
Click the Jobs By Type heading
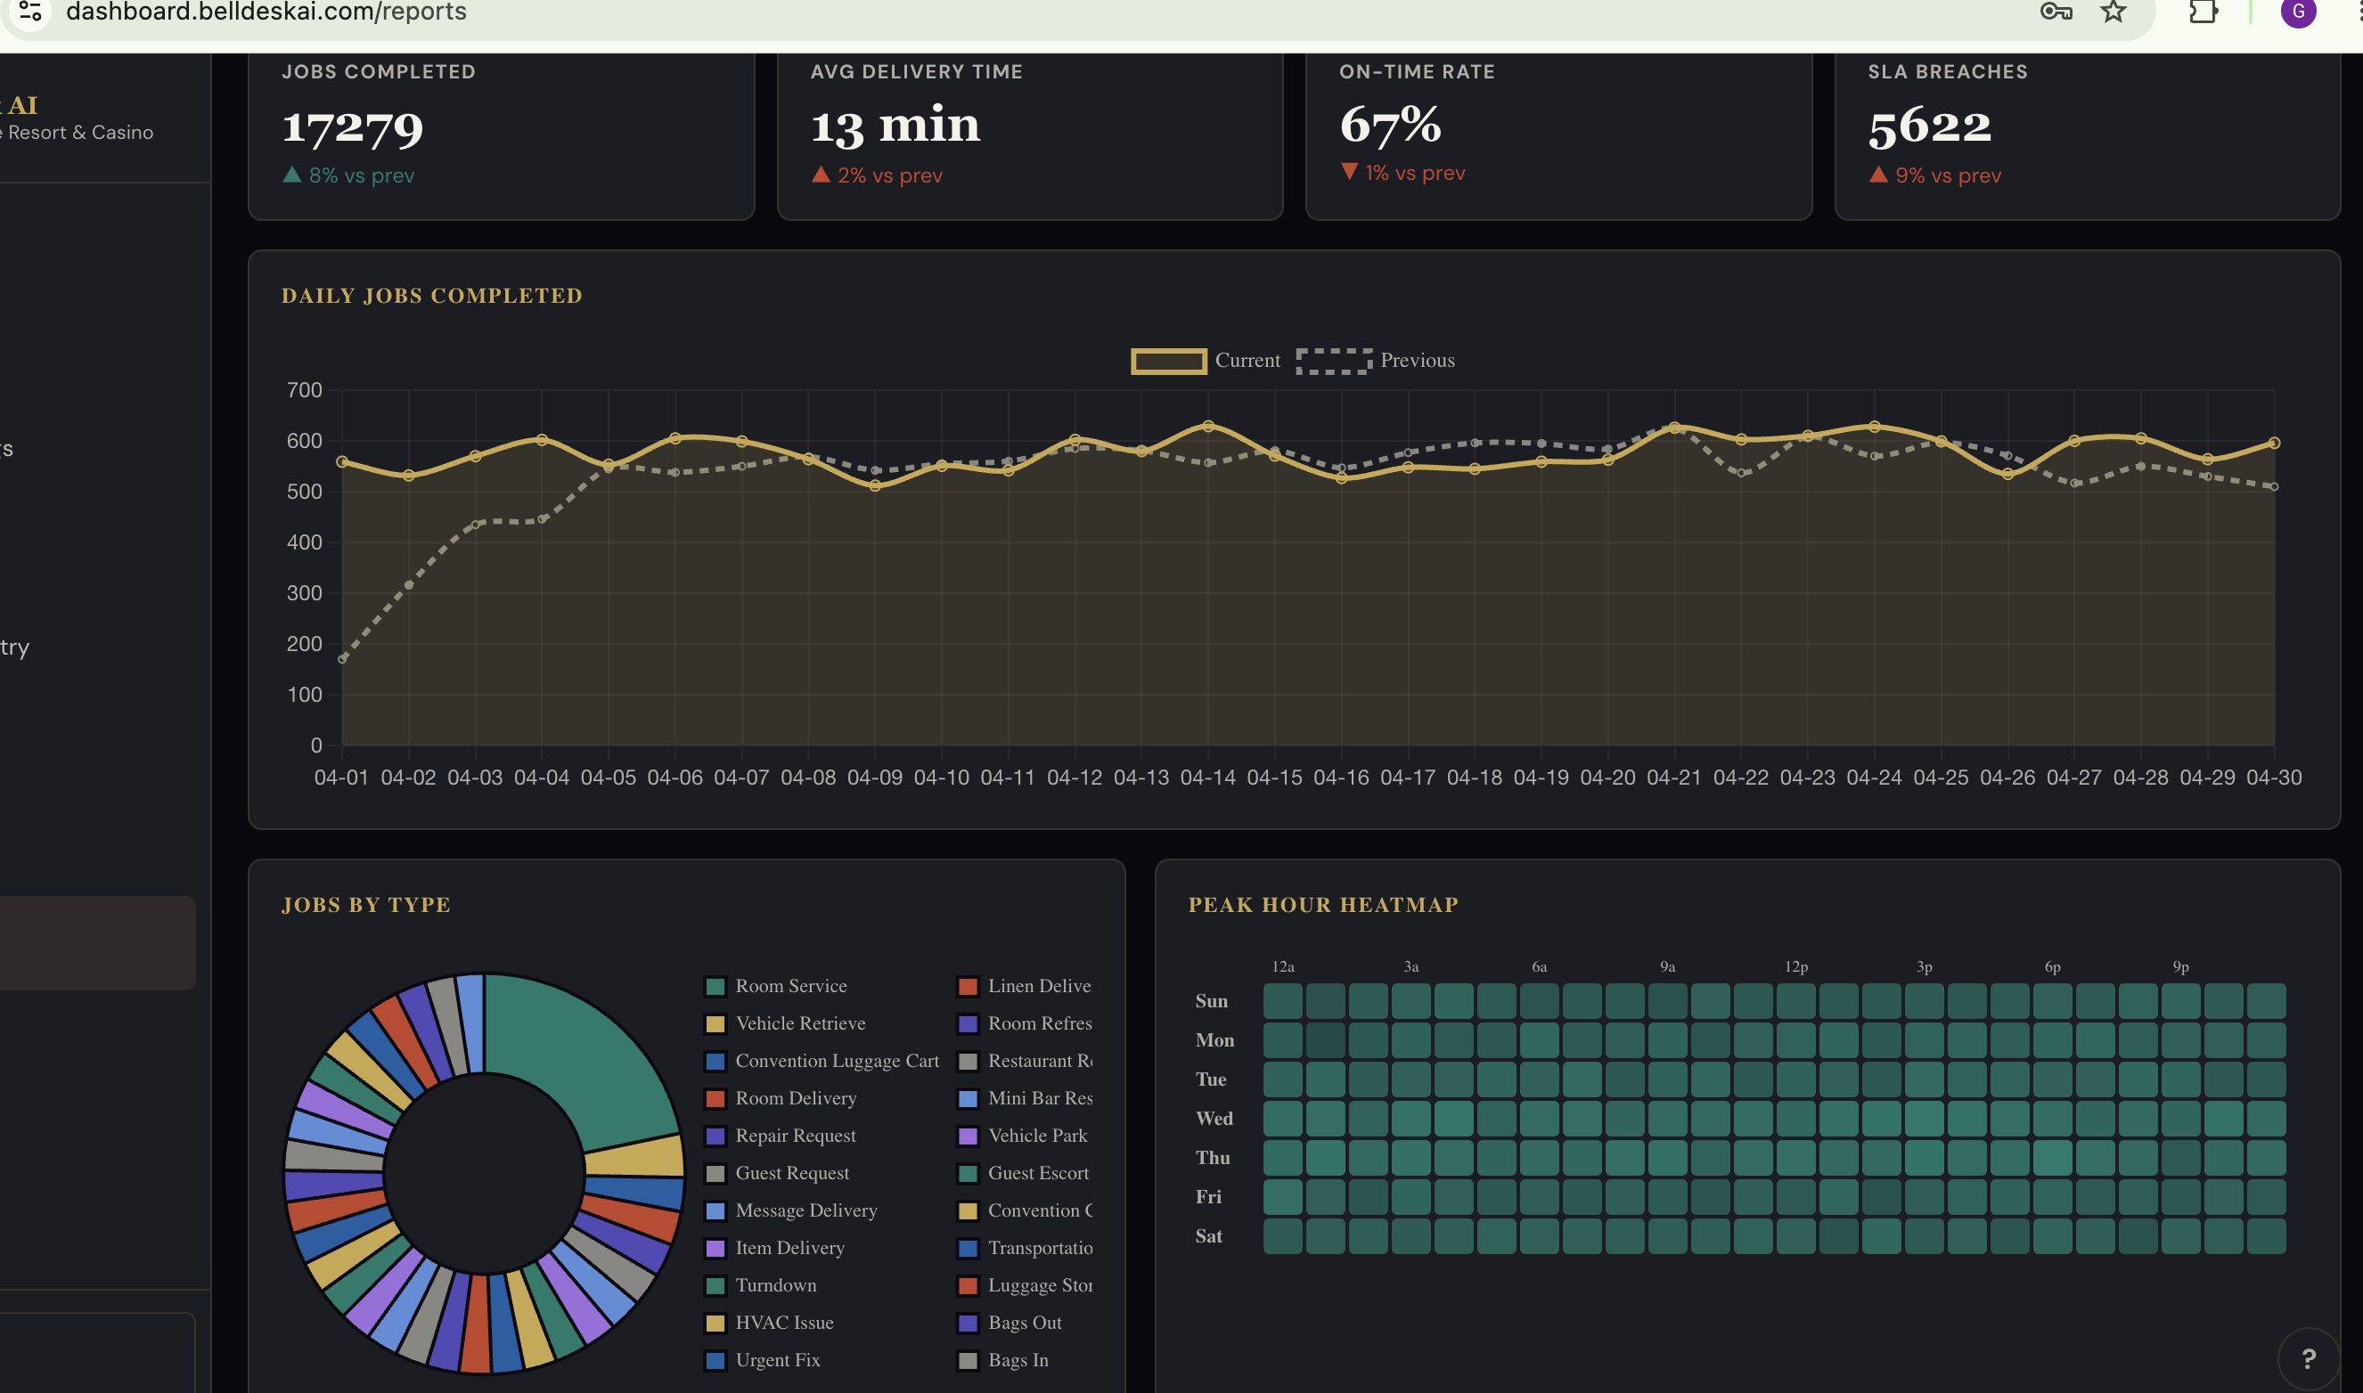point(366,905)
